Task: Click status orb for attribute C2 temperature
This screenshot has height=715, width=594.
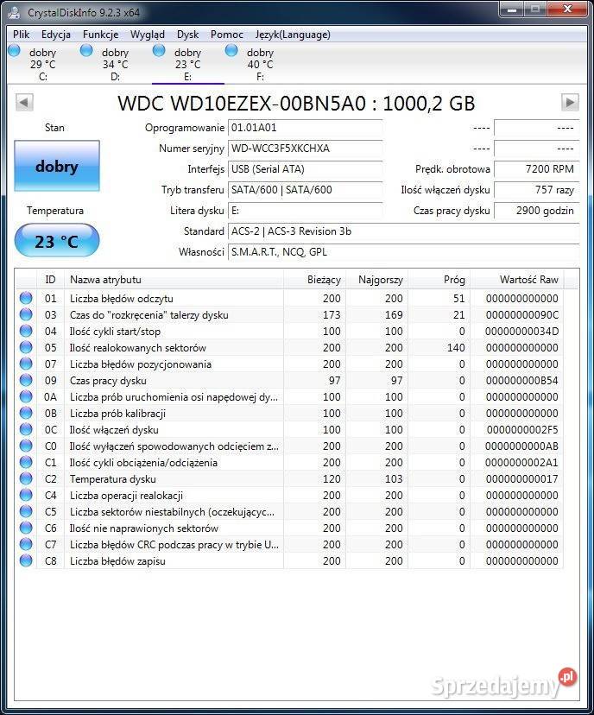Action: coord(26,479)
